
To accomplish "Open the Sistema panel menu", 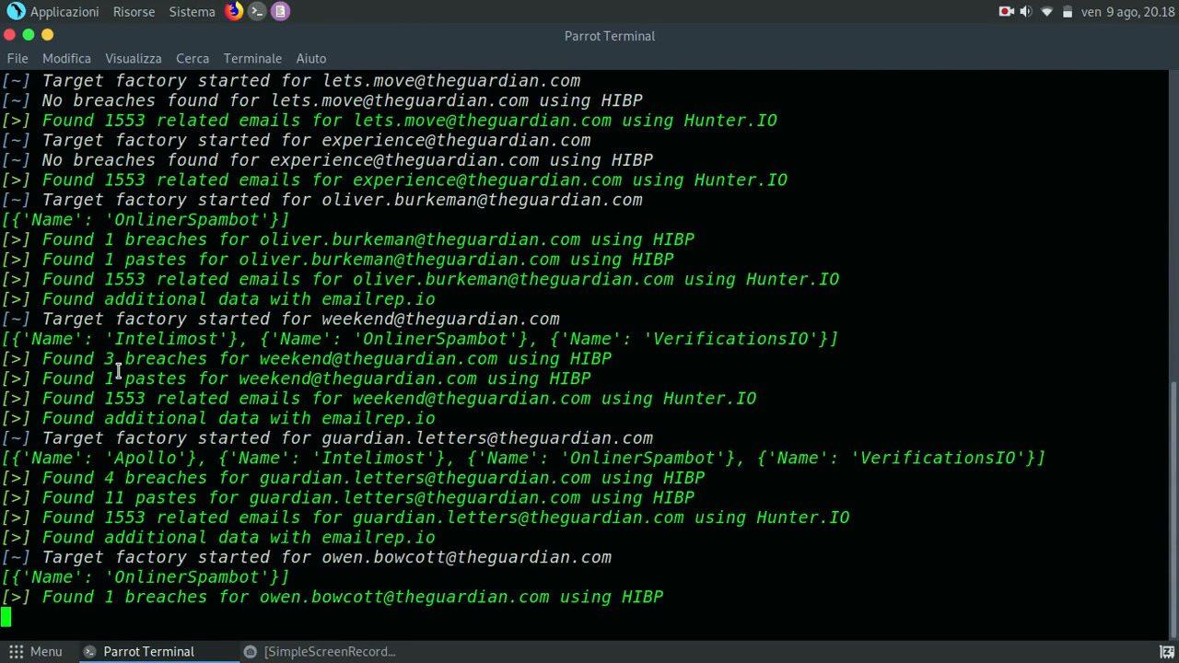I will click(x=193, y=11).
